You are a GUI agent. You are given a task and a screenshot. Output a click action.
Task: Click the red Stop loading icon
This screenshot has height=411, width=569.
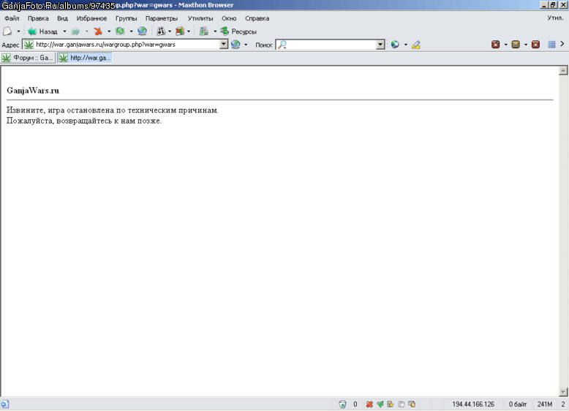(x=97, y=31)
